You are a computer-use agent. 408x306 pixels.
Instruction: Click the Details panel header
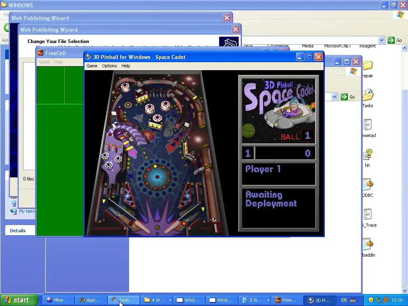click(x=20, y=231)
